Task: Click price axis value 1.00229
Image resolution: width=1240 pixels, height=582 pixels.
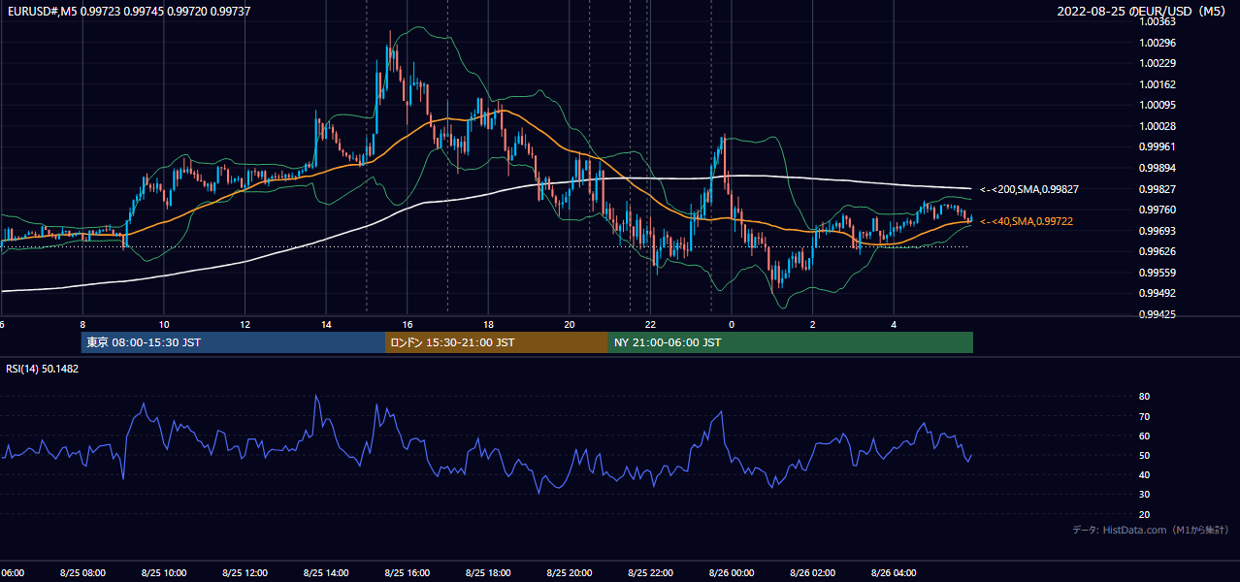Action: 1158,63
